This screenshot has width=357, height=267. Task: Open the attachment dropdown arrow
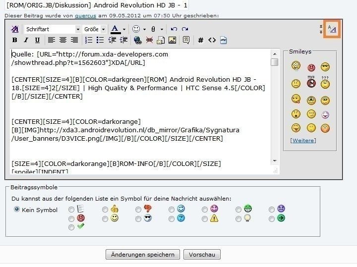coord(162,29)
